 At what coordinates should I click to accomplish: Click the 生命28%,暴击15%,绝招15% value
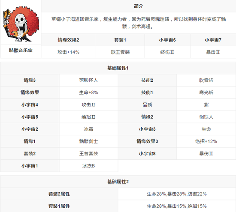click(177, 206)
